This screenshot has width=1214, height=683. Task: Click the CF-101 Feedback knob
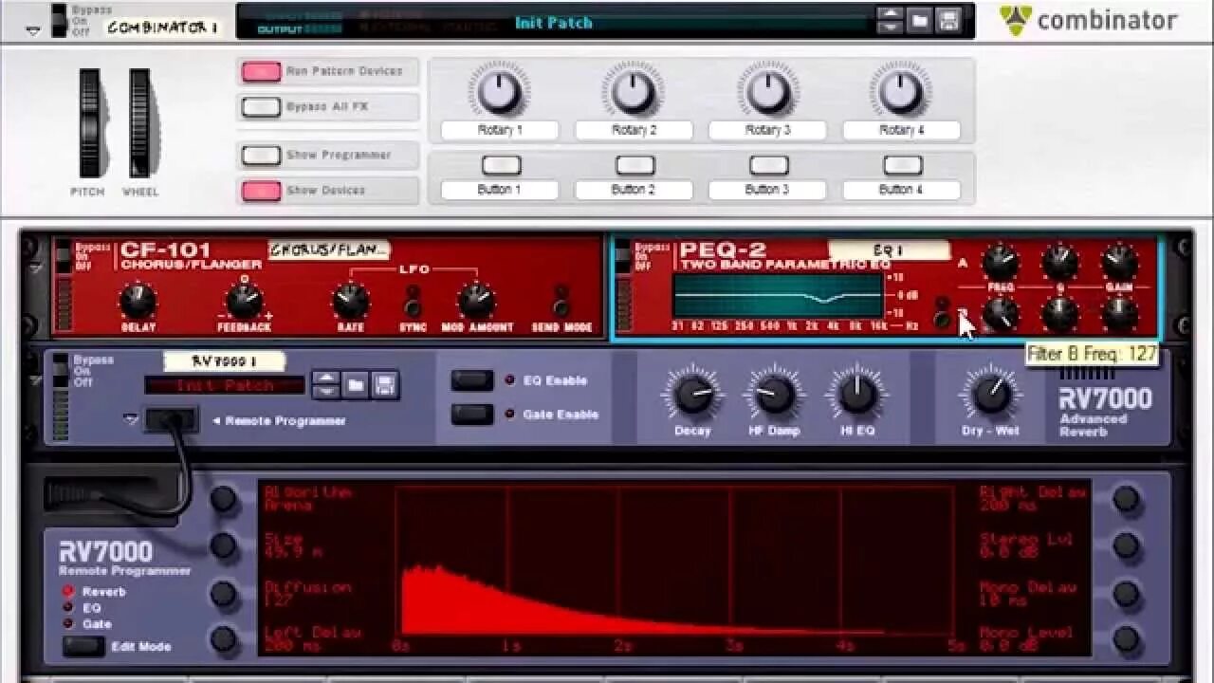245,302
